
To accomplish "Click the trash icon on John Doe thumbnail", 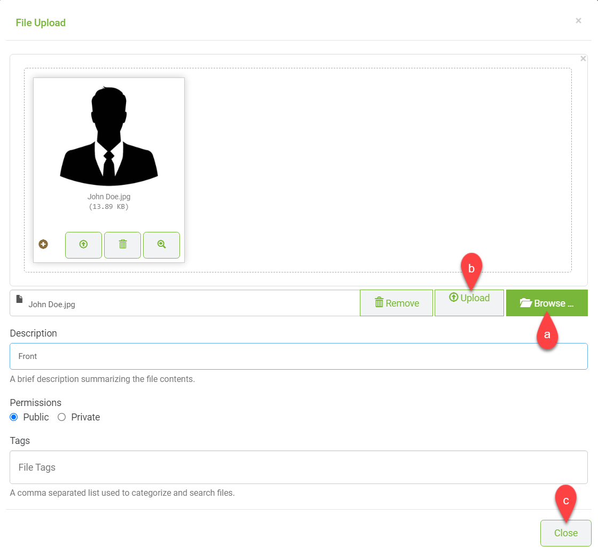I will (122, 245).
